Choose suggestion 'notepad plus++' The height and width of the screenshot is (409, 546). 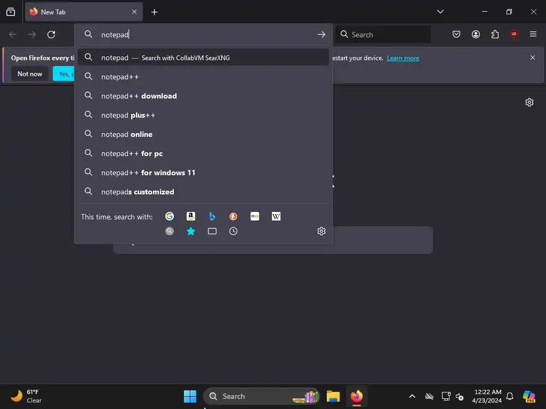pos(203,115)
